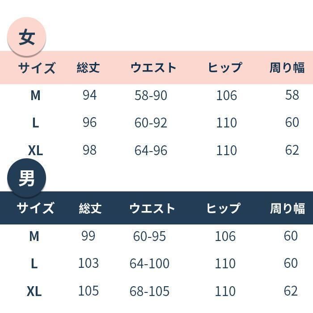Click ヒップ header in pink header row
Screen dimensions: 313x313
pyautogui.click(x=225, y=67)
